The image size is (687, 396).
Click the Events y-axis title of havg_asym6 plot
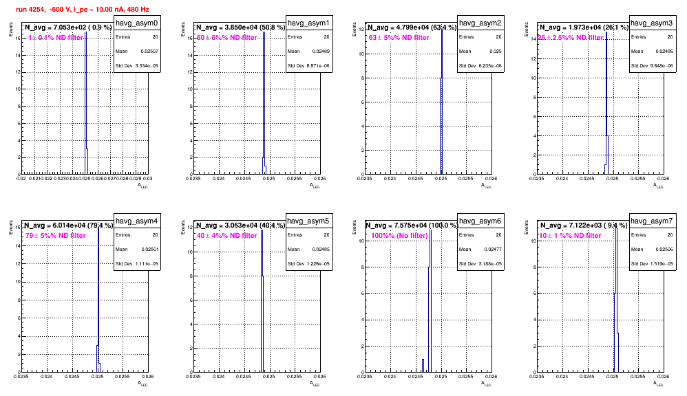(355, 228)
